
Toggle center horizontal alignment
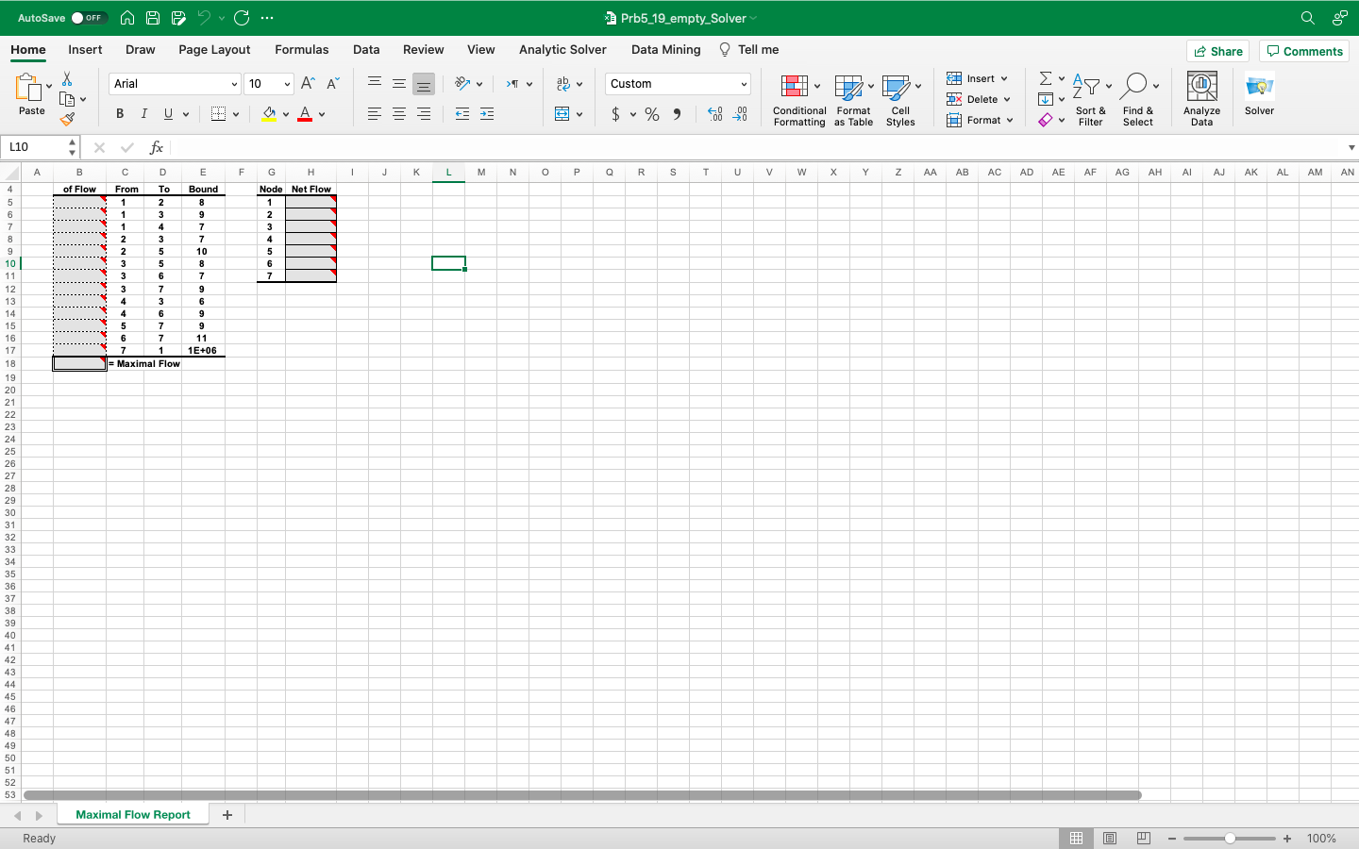tap(399, 114)
